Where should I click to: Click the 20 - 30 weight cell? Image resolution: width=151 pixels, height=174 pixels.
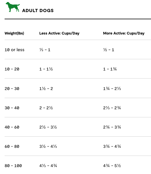point(12,89)
